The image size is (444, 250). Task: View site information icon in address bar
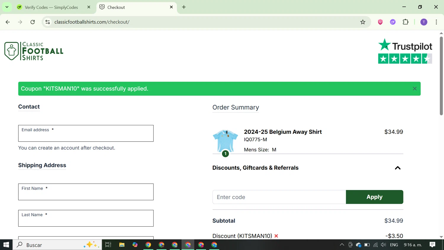coord(48,22)
